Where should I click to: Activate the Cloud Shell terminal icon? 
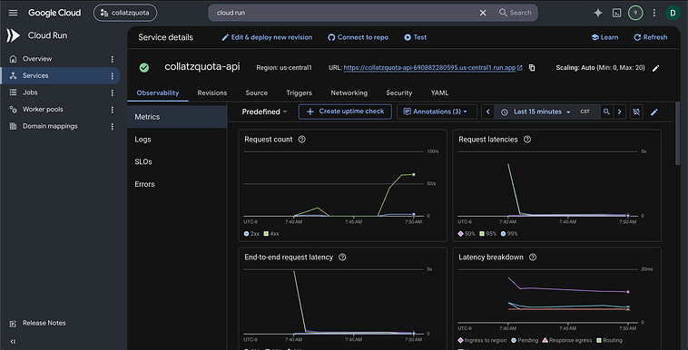tap(616, 13)
